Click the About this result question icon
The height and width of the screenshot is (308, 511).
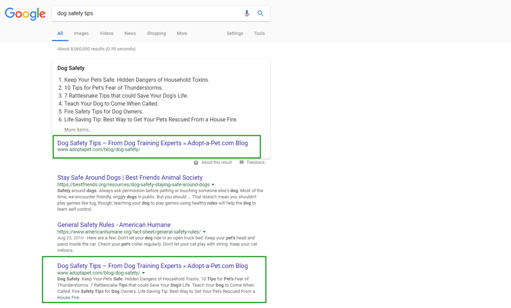[x=196, y=163]
